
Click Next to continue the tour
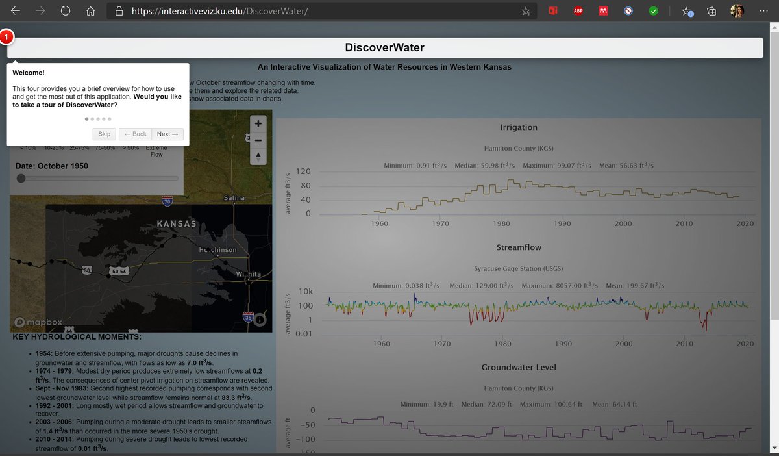(167, 134)
